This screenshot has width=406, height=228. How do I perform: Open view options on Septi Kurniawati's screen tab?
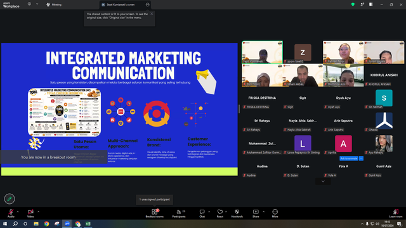click(147, 4)
